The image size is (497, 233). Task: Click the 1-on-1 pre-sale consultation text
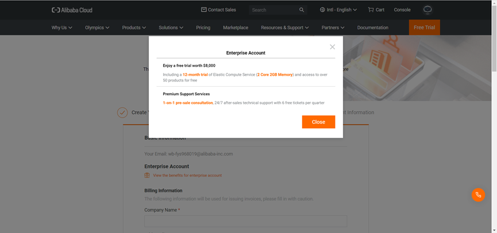(188, 103)
